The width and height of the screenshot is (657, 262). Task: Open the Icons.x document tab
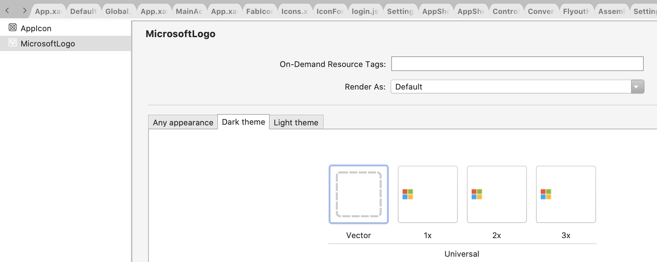294,11
